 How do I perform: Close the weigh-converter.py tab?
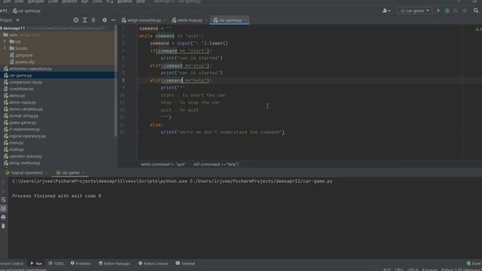click(x=165, y=20)
